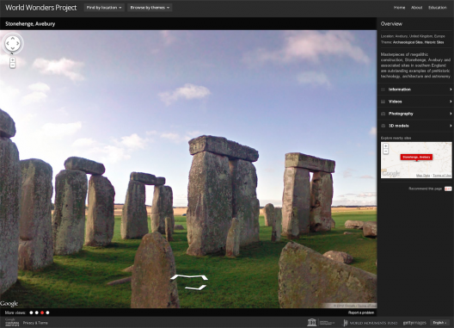
Task: Expand the Photography section chevron
Action: [x=451, y=114]
